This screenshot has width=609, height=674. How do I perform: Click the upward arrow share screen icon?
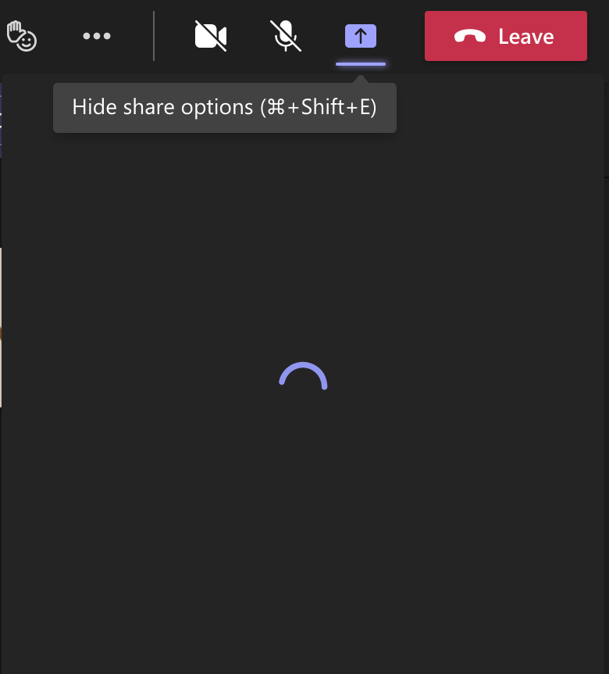[x=361, y=36]
